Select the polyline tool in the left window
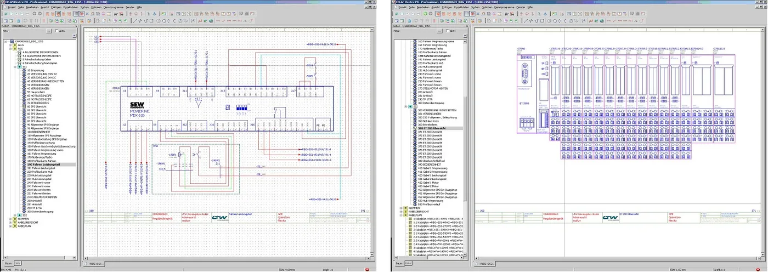The height and width of the screenshot is (272, 768). 140,21
